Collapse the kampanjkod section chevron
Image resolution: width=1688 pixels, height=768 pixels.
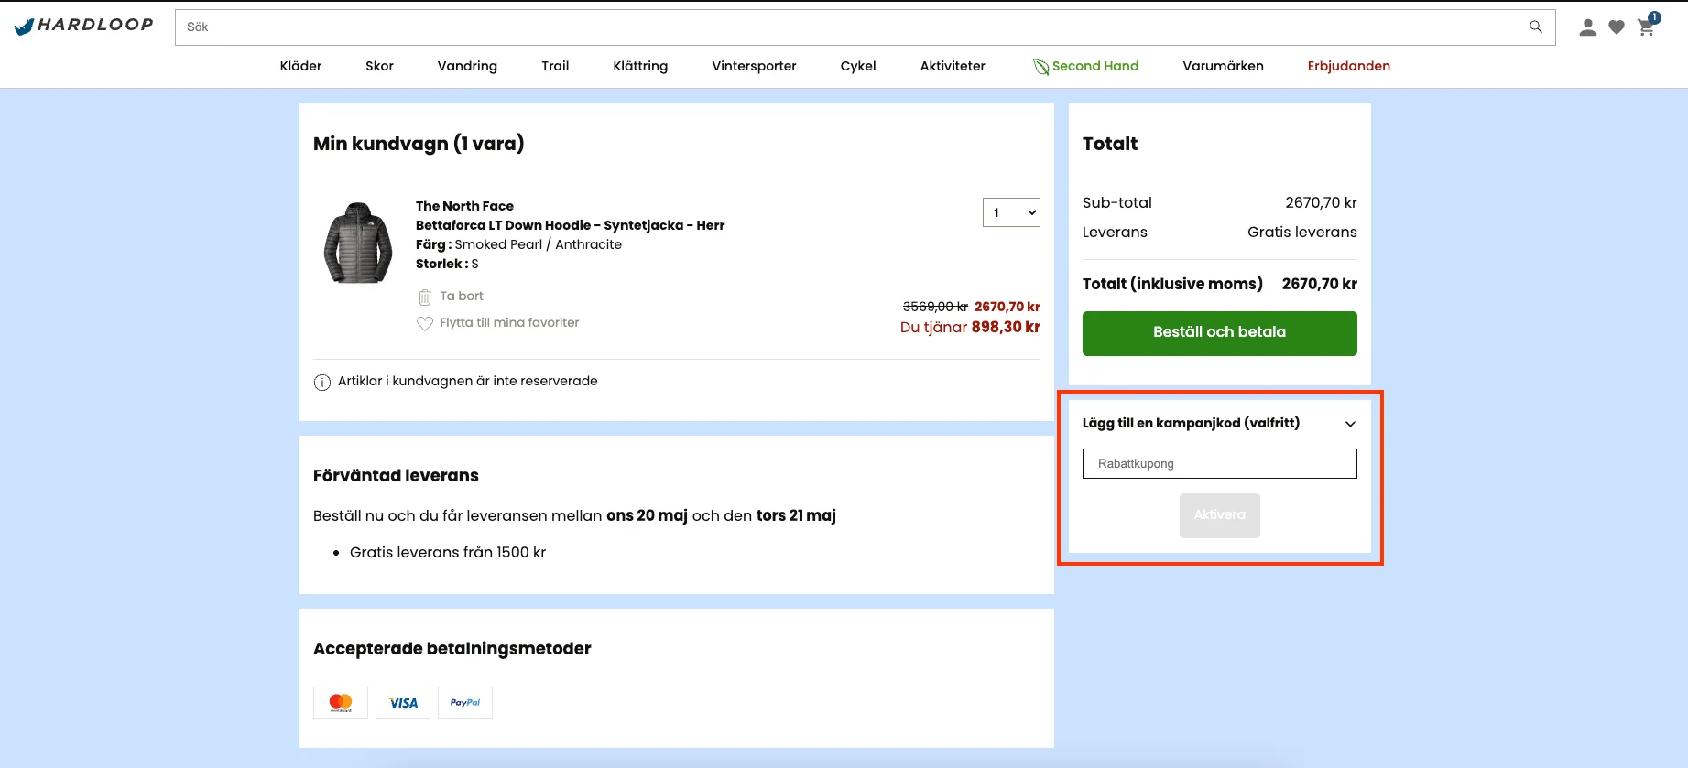click(x=1350, y=424)
